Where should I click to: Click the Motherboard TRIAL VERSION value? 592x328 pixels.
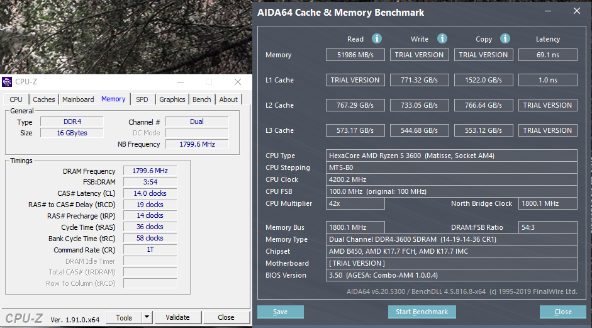click(452, 263)
